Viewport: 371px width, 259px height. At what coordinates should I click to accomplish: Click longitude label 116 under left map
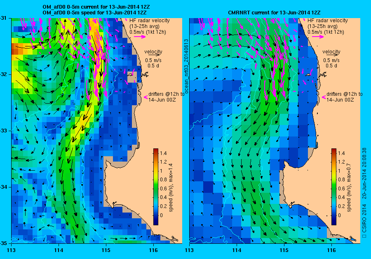click(x=153, y=250)
